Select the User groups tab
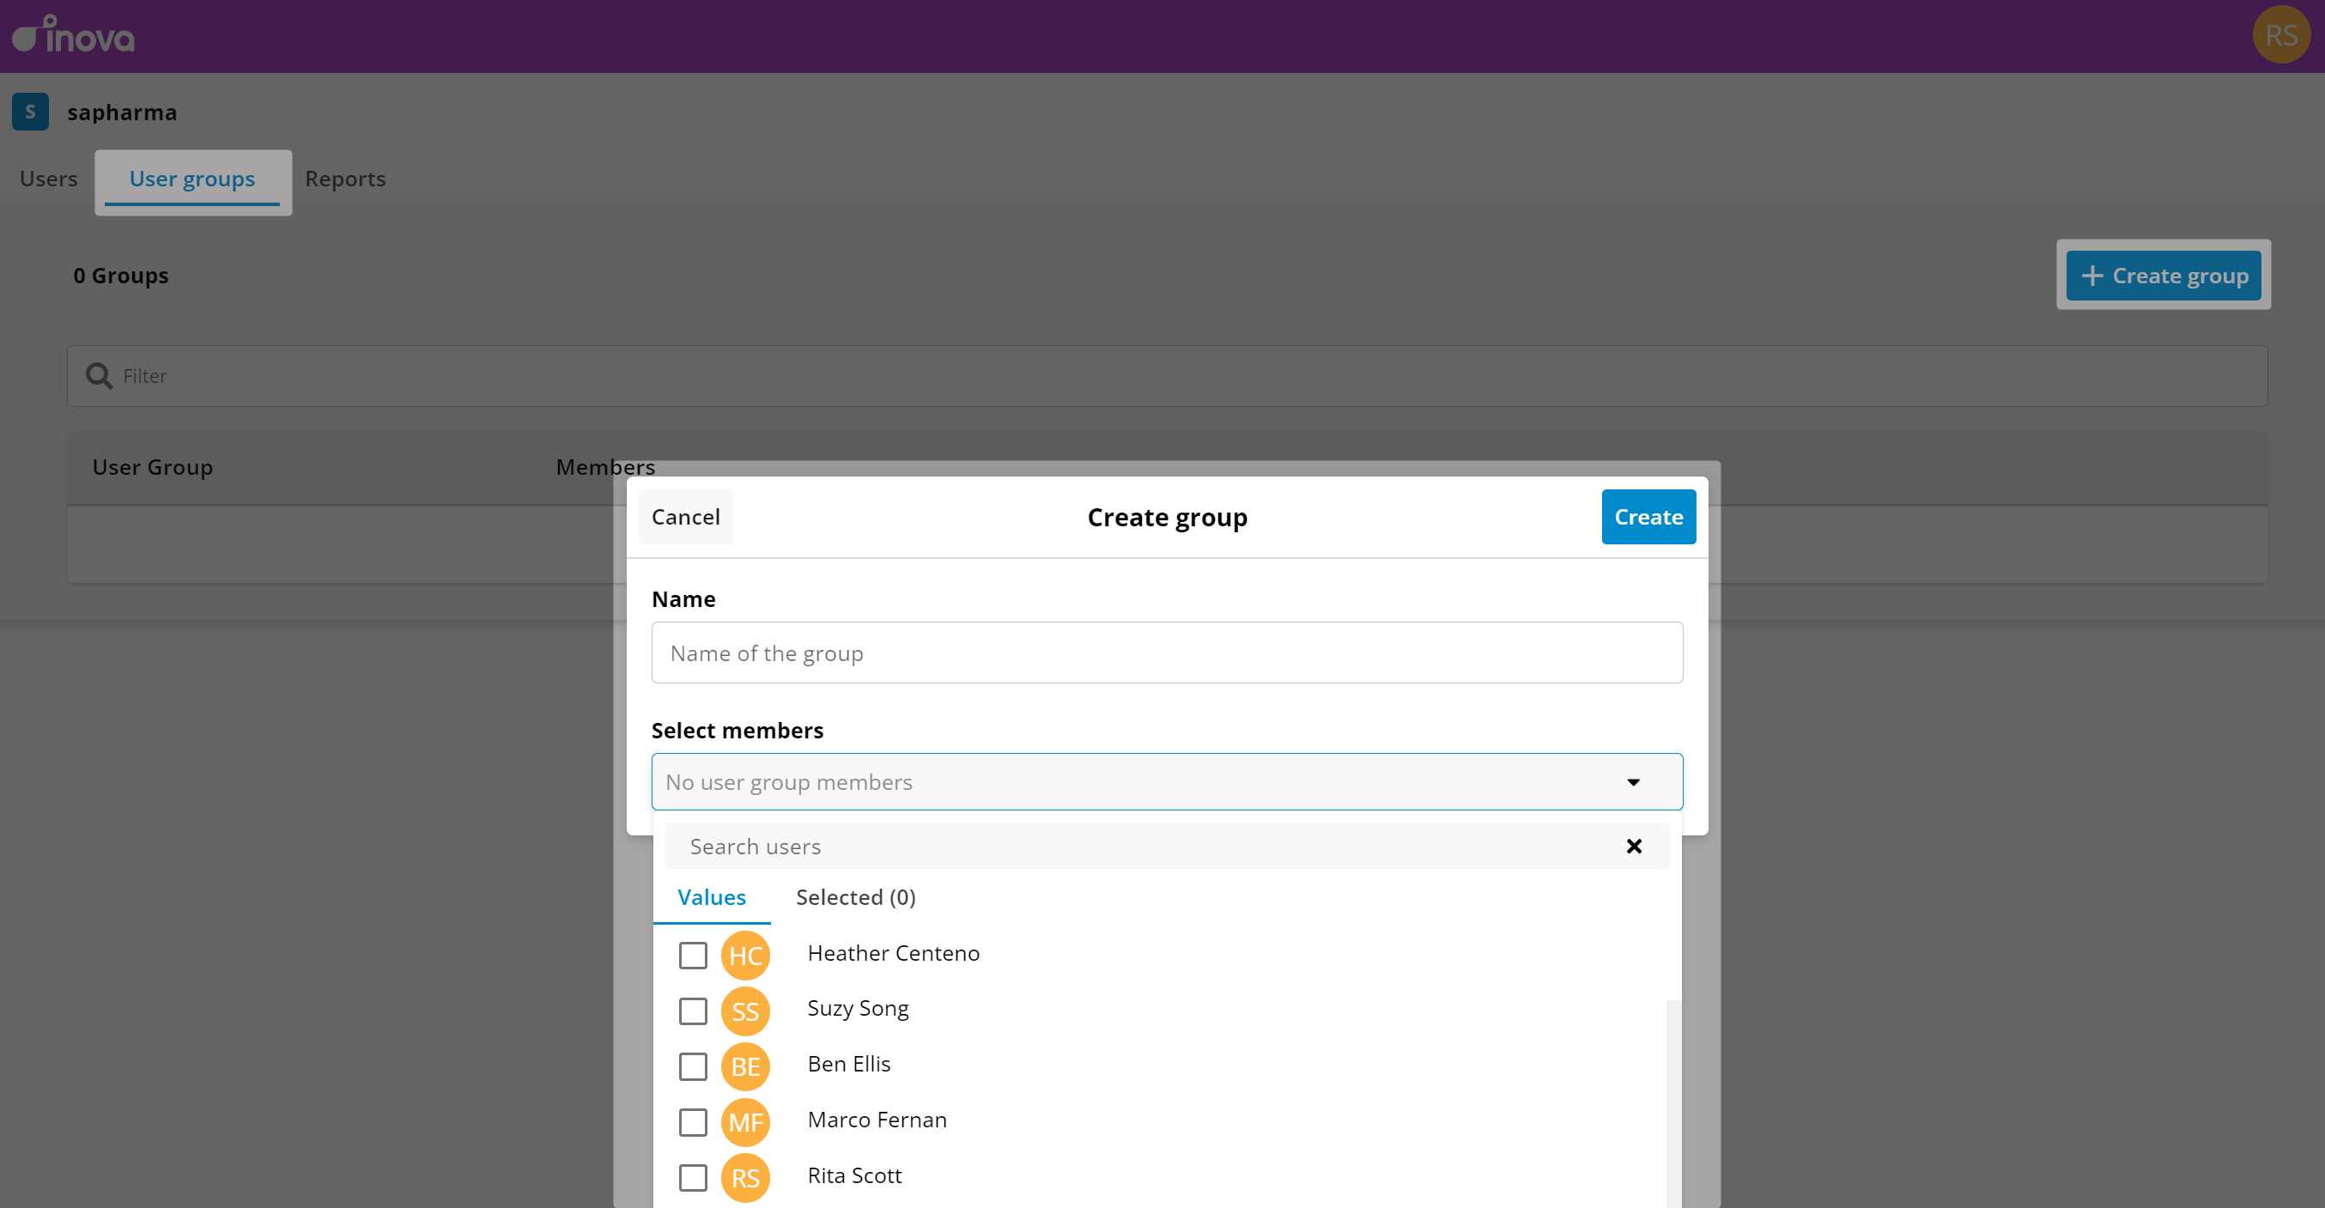Image resolution: width=2325 pixels, height=1208 pixels. pos(192,179)
